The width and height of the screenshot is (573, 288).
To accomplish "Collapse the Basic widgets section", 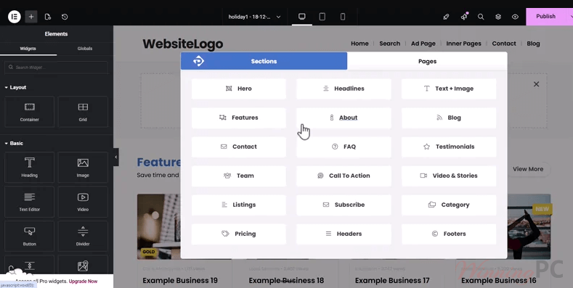I will [x=14, y=144].
